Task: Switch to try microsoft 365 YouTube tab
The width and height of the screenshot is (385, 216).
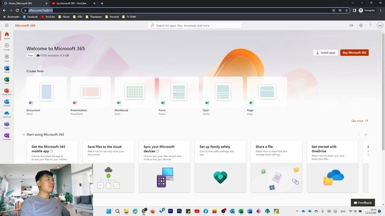Action: tap(73, 4)
